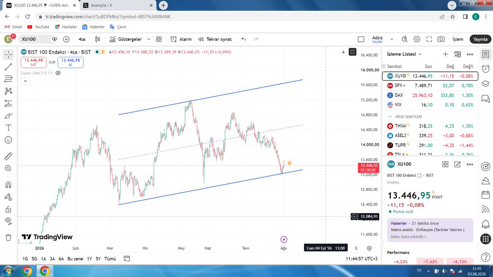Select the trend line drawing tool
The width and height of the screenshot is (493, 277).
coord(8,67)
